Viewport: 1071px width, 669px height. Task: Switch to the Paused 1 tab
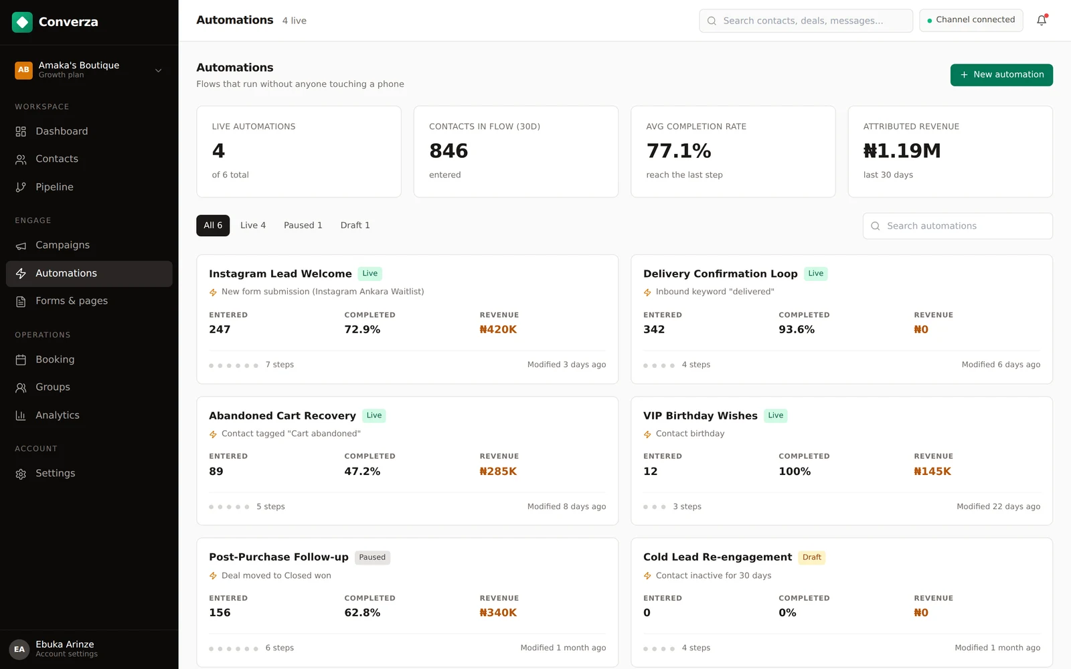[x=303, y=225]
